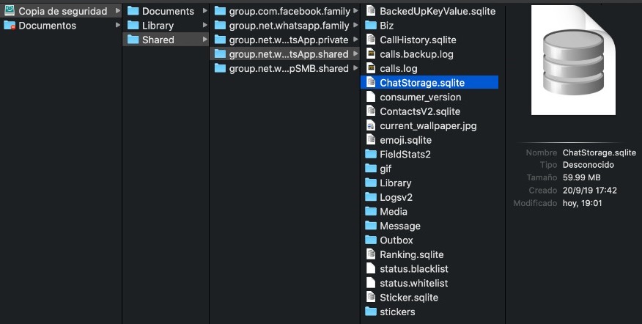Image resolution: width=642 pixels, height=324 pixels.
Task: Open the Outbox folder
Action: (x=396, y=240)
